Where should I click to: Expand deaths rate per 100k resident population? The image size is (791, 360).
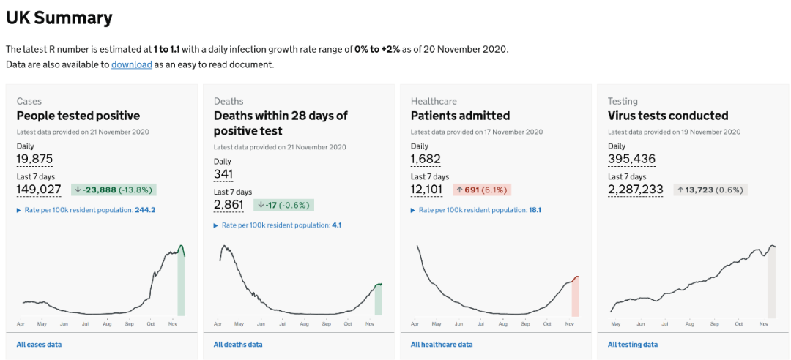[x=277, y=225]
